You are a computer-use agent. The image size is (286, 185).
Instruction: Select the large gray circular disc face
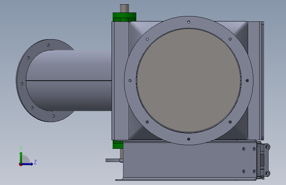pos(189,80)
